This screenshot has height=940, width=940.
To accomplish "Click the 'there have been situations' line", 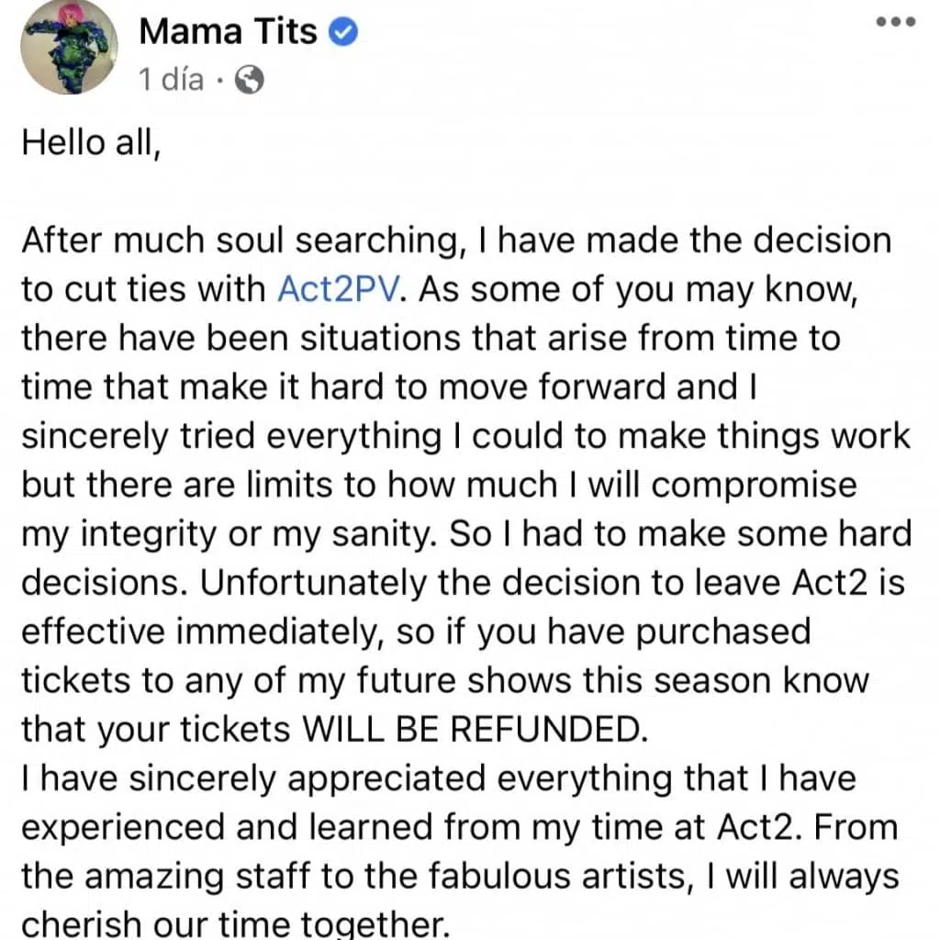I will pos(431,338).
